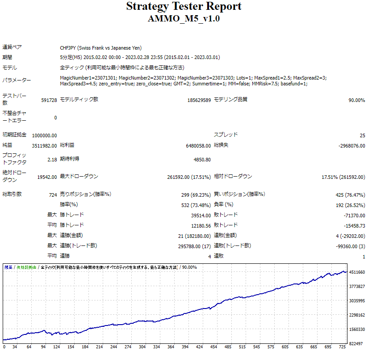Click expected payoff value 4850.80
Image resolution: width=368 pixels, height=351 pixels.
point(202,160)
